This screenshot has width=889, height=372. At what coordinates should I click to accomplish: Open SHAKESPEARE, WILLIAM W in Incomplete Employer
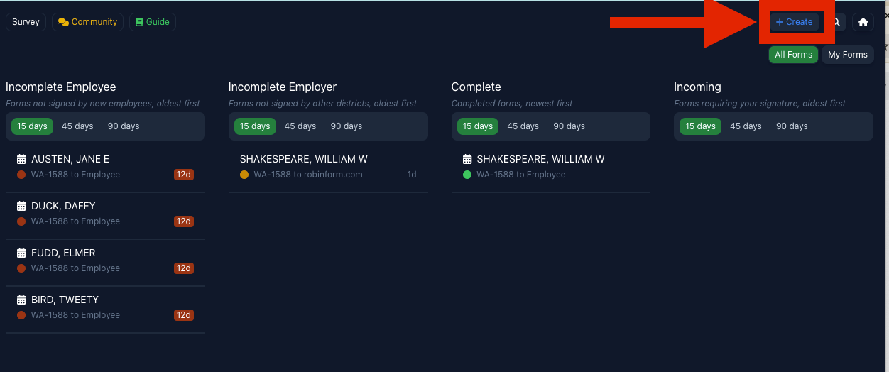[x=328, y=167]
